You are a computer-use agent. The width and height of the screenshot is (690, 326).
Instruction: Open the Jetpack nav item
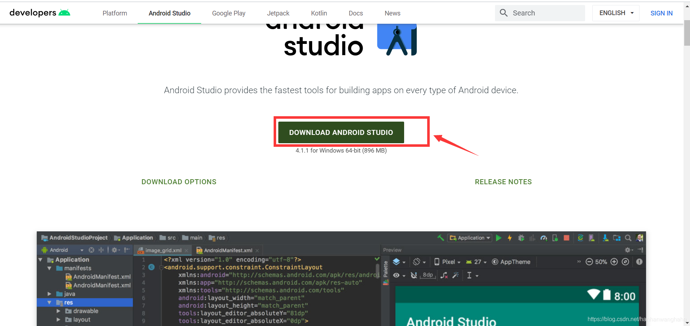pos(278,13)
